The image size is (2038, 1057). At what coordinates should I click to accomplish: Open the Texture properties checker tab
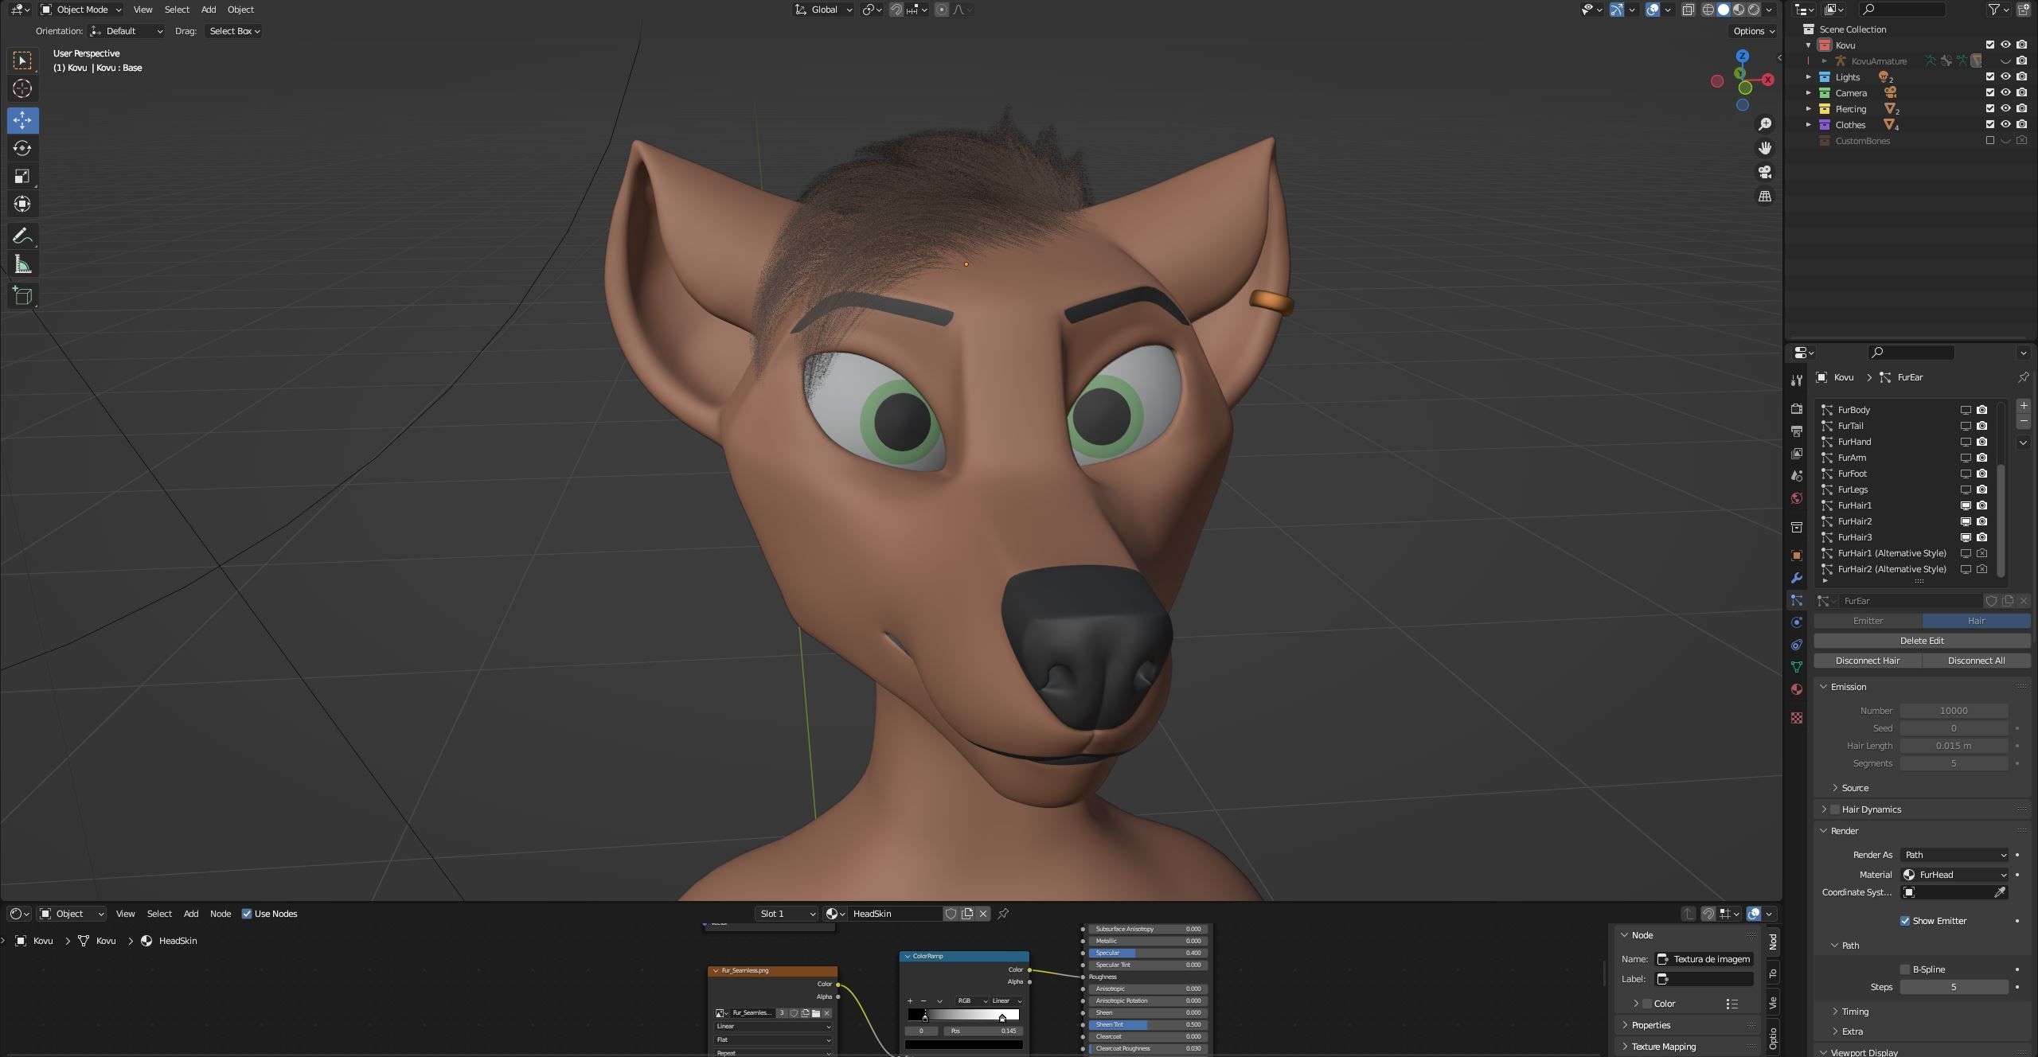(1797, 718)
